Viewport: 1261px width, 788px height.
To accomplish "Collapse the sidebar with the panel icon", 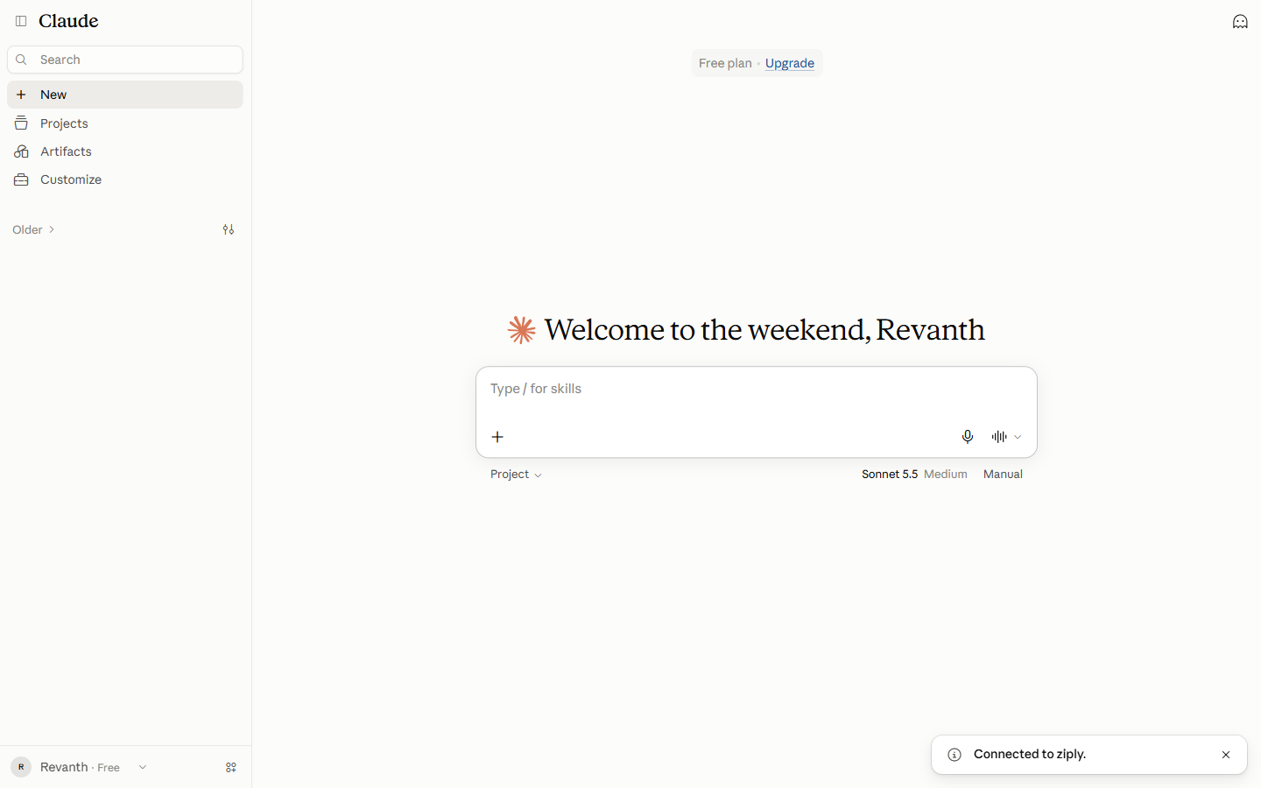I will click(x=21, y=21).
